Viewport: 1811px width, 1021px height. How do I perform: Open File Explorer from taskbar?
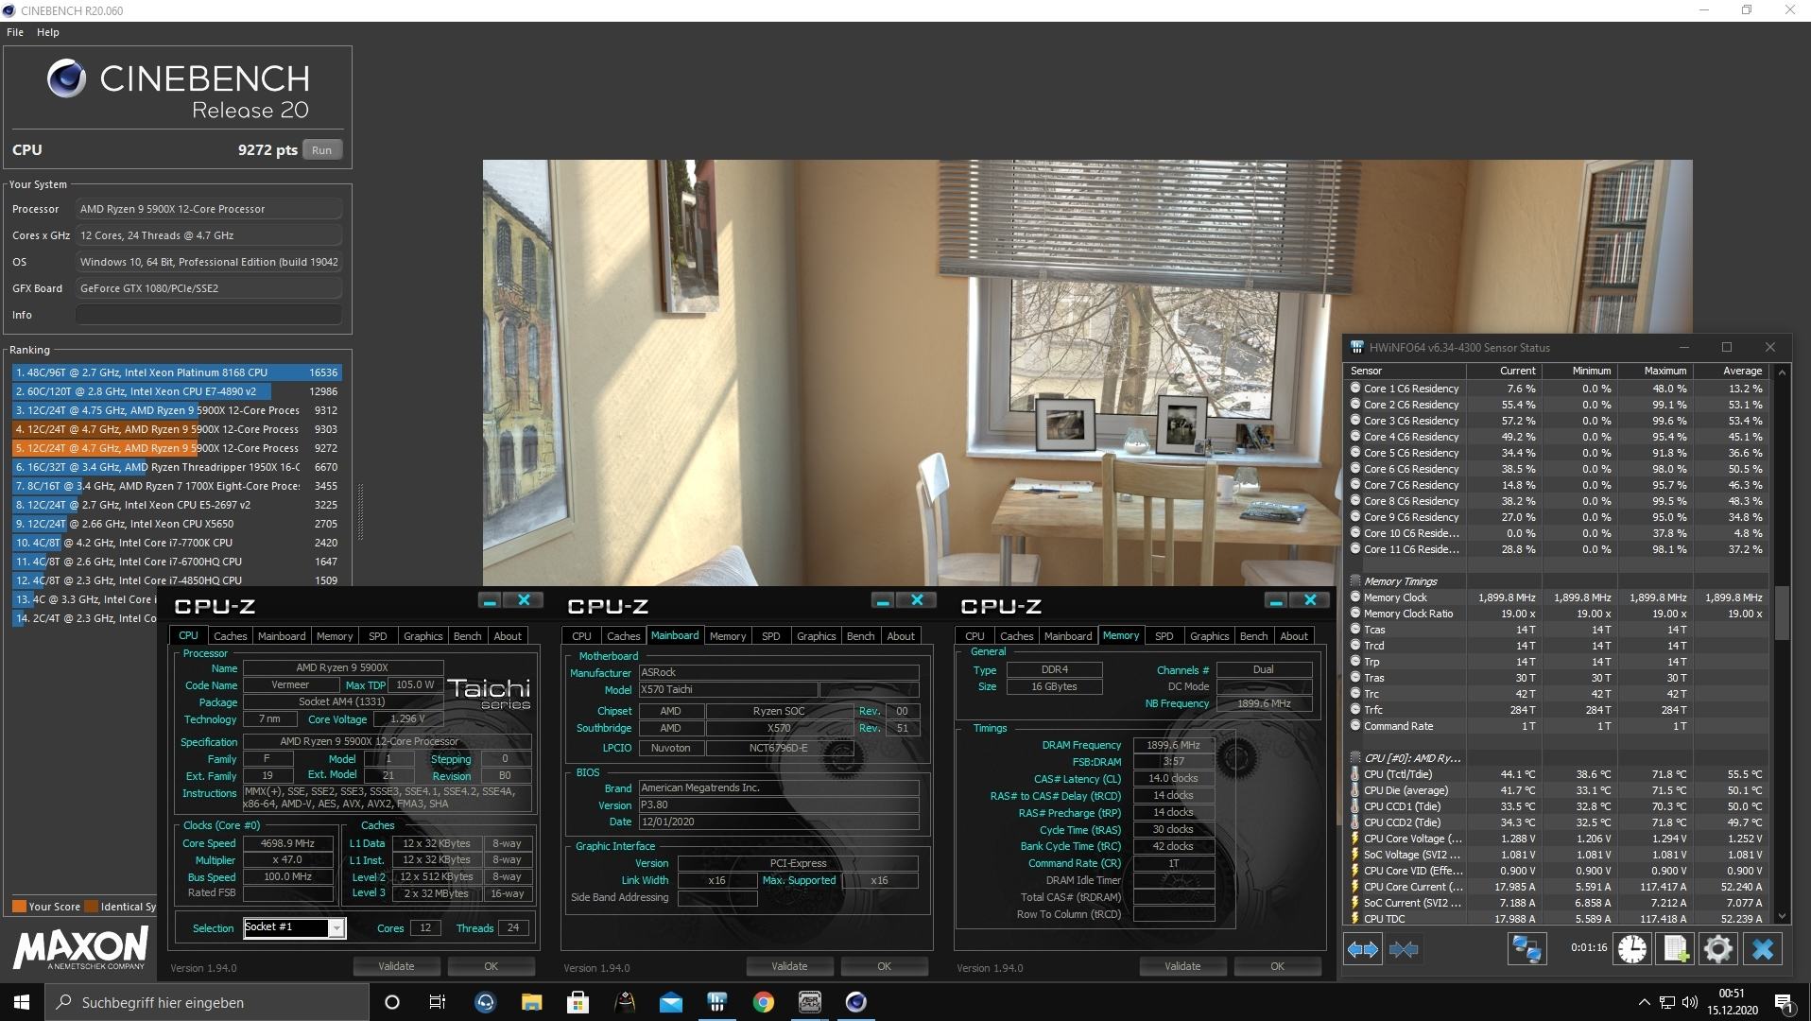531,1002
